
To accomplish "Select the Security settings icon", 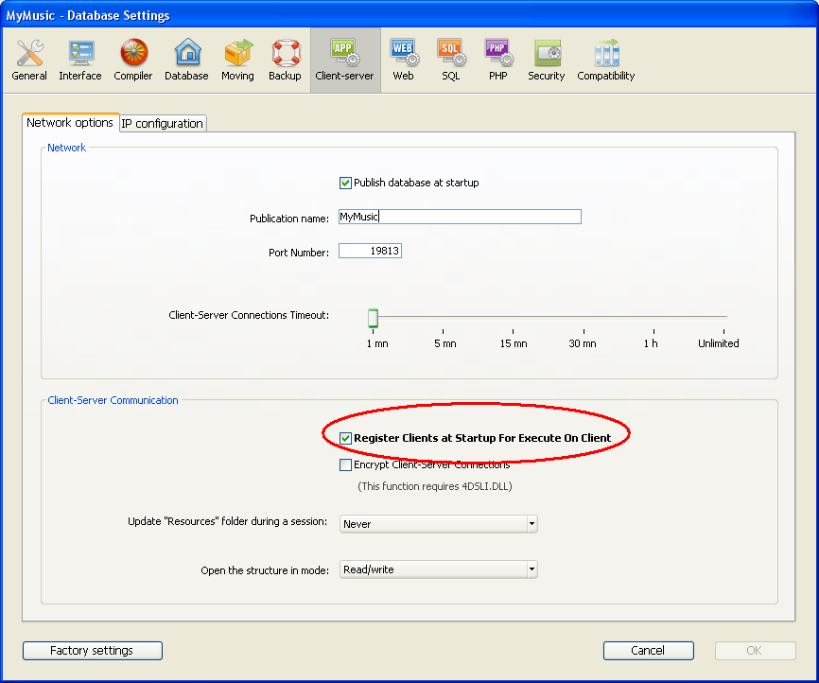I will 546,61.
